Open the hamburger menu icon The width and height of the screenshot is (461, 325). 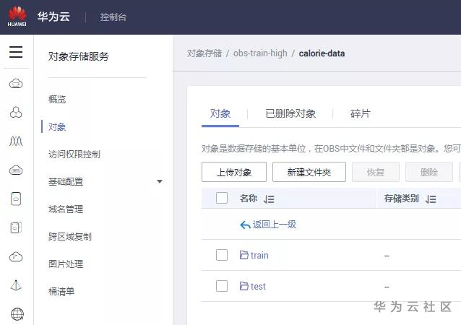16,52
